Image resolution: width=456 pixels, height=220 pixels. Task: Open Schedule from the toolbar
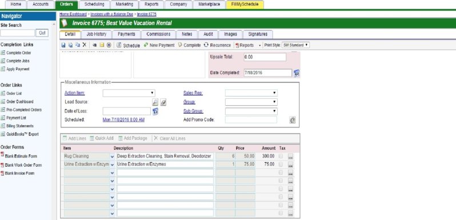click(128, 45)
